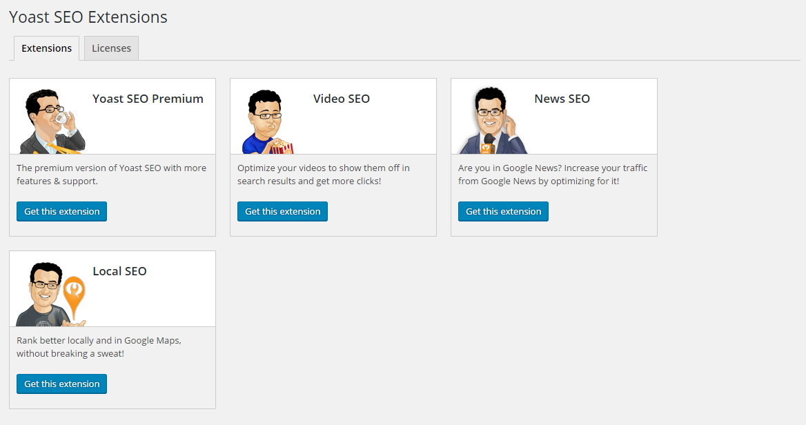Get the Yoast SEO Premium extension
This screenshot has height=425, width=806.
(61, 211)
